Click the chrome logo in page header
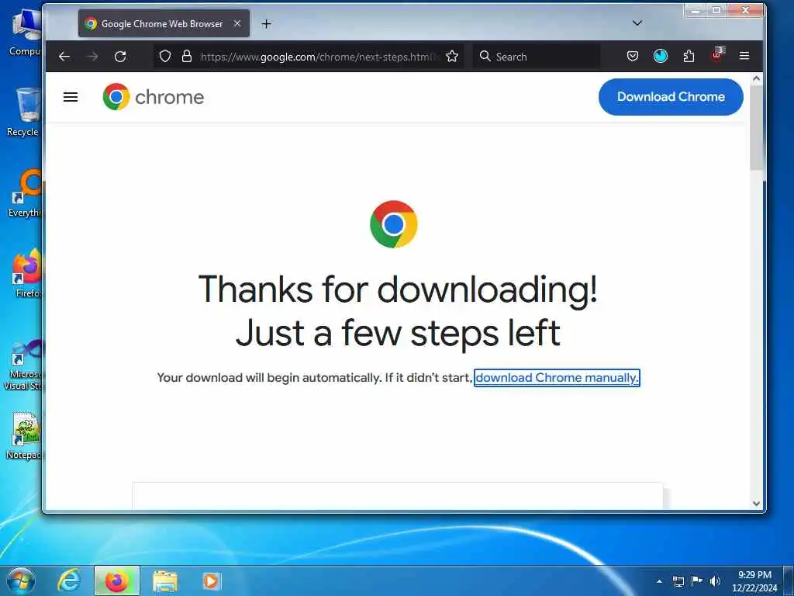 pos(154,97)
